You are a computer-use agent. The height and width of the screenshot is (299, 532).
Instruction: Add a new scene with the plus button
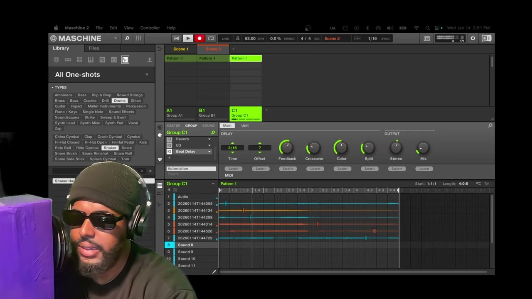(234, 49)
